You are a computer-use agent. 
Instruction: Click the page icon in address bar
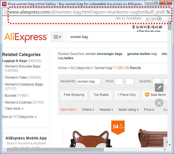point(6,12)
